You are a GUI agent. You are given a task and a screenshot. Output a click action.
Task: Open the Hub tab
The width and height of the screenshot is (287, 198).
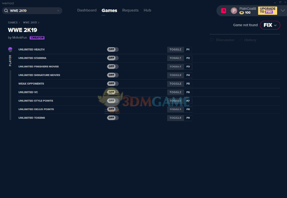147,10
